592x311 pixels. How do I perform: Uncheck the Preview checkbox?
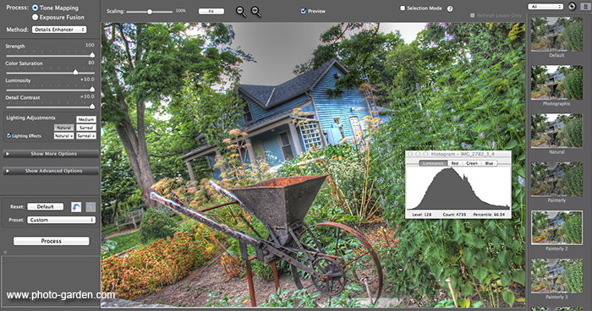pos(303,11)
